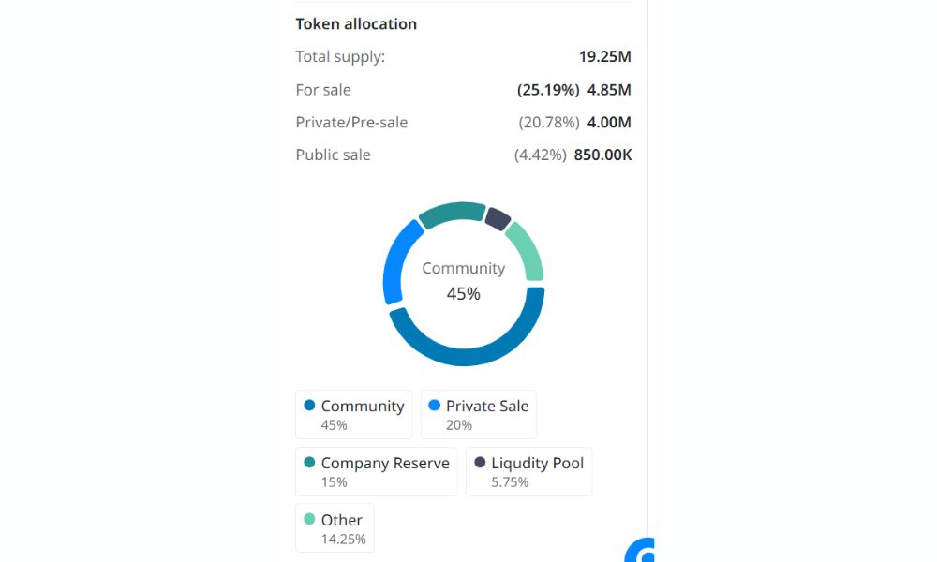Screen dimensions: 937x562
Task: Click the Other light green dot
Action: pyautogui.click(x=309, y=520)
